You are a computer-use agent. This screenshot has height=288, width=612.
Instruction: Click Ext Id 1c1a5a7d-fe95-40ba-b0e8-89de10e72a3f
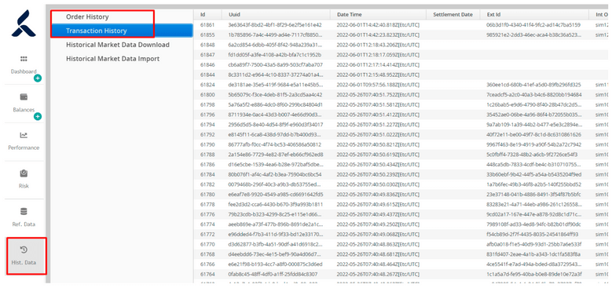534,275
